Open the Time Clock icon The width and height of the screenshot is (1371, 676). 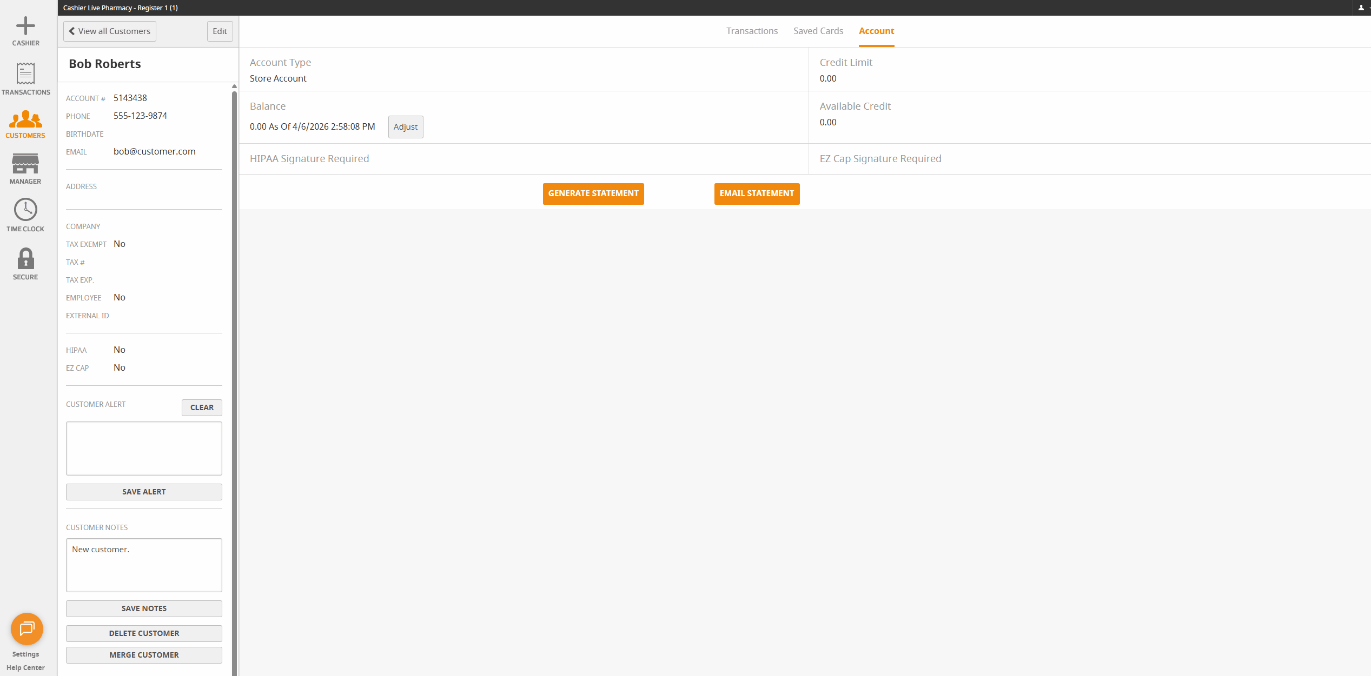25,210
